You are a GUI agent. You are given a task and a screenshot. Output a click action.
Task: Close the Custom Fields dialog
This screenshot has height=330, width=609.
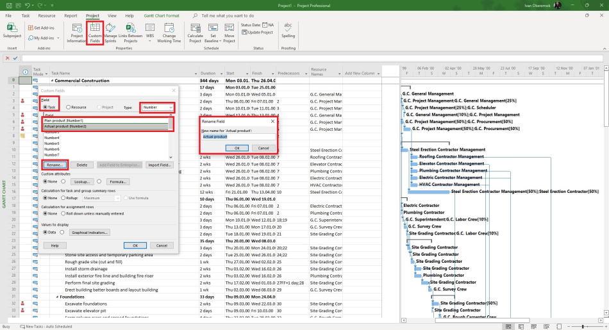pyautogui.click(x=174, y=90)
